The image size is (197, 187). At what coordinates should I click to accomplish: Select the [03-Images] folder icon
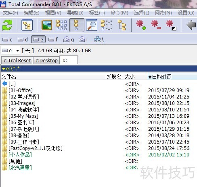click(5, 103)
